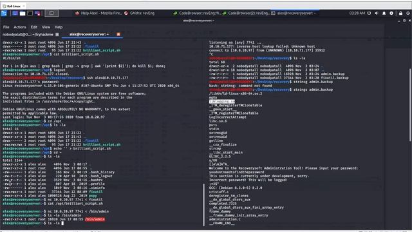Close the alex@recoveryserver terminal tab
This screenshot has height=232, width=412.
point(118,34)
